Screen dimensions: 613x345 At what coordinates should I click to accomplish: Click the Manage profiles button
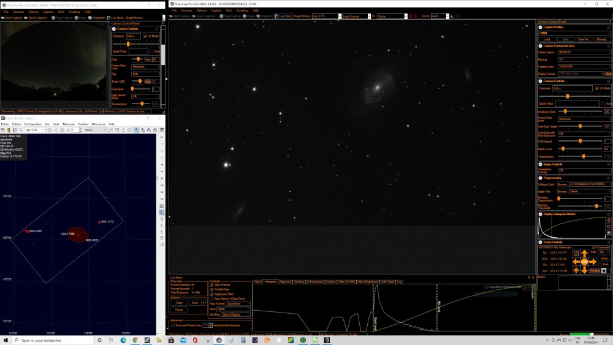(602, 39)
